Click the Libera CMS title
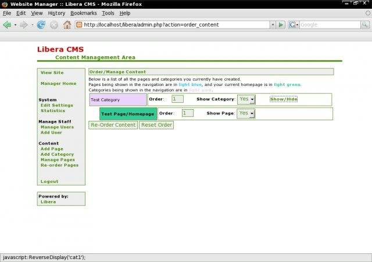Viewport: 372px width, 262px height. click(x=60, y=49)
